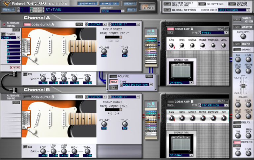
Task: Open Global Setting detail
Action: coord(167,10)
